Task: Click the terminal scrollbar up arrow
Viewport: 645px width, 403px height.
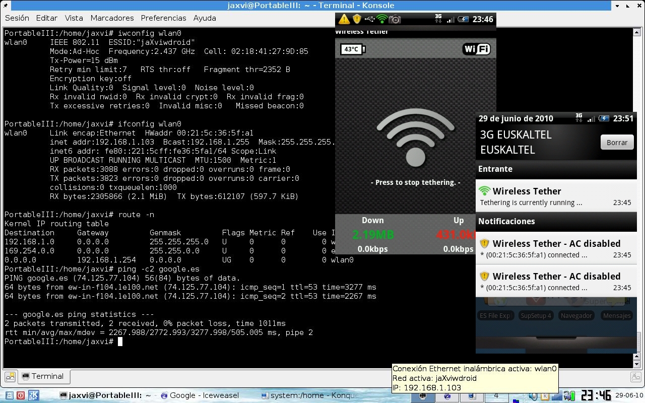Action: coord(636,32)
